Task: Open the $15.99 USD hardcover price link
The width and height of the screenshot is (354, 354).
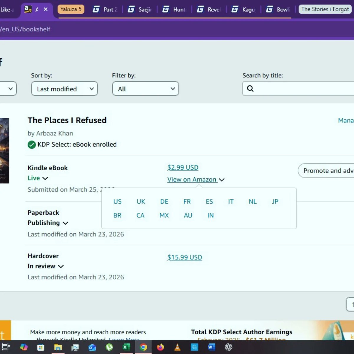Action: [185, 257]
